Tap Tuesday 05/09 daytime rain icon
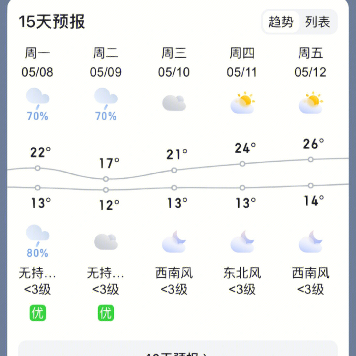This screenshot has height=356, width=356. [106, 99]
